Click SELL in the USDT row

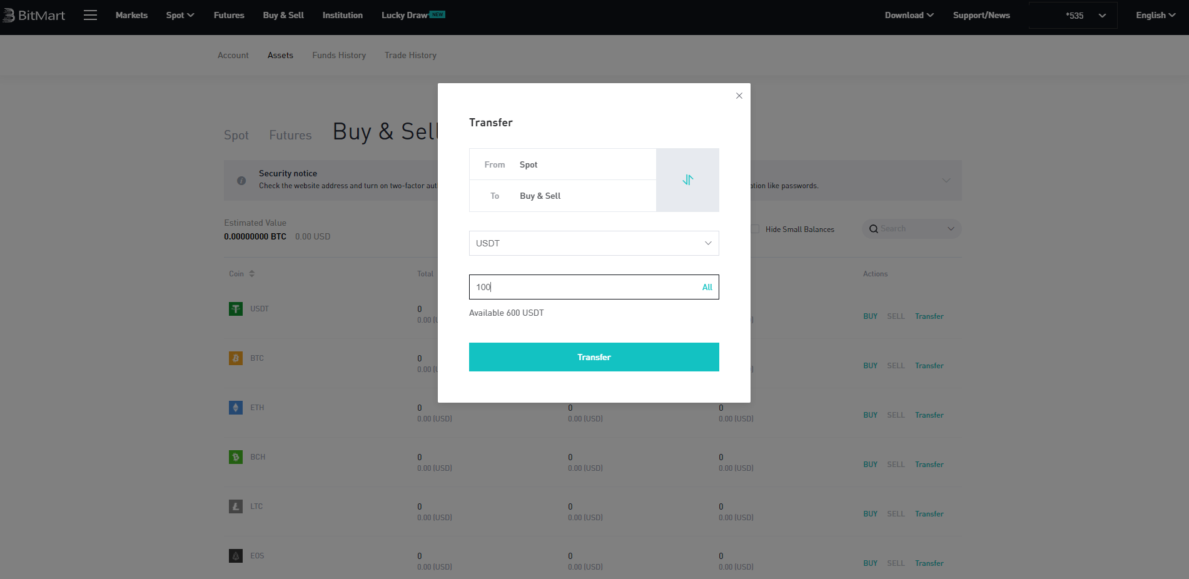(896, 316)
